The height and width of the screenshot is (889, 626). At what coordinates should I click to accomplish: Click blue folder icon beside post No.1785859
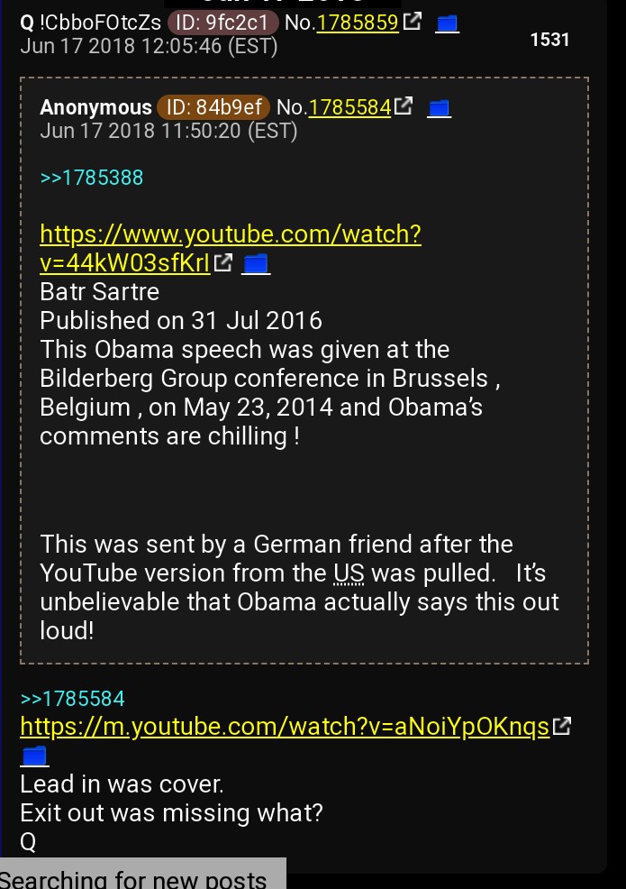pos(447,23)
